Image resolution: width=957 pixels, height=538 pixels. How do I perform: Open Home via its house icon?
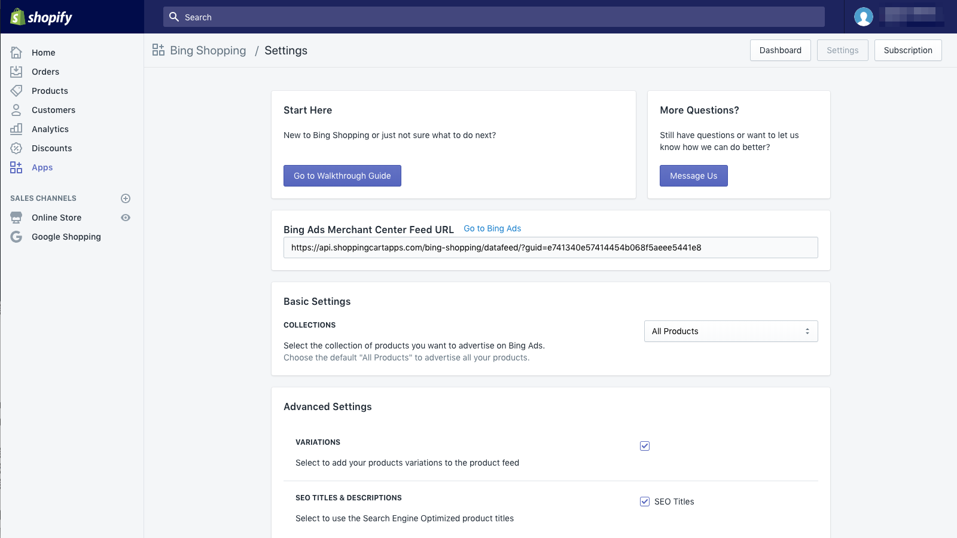point(16,53)
